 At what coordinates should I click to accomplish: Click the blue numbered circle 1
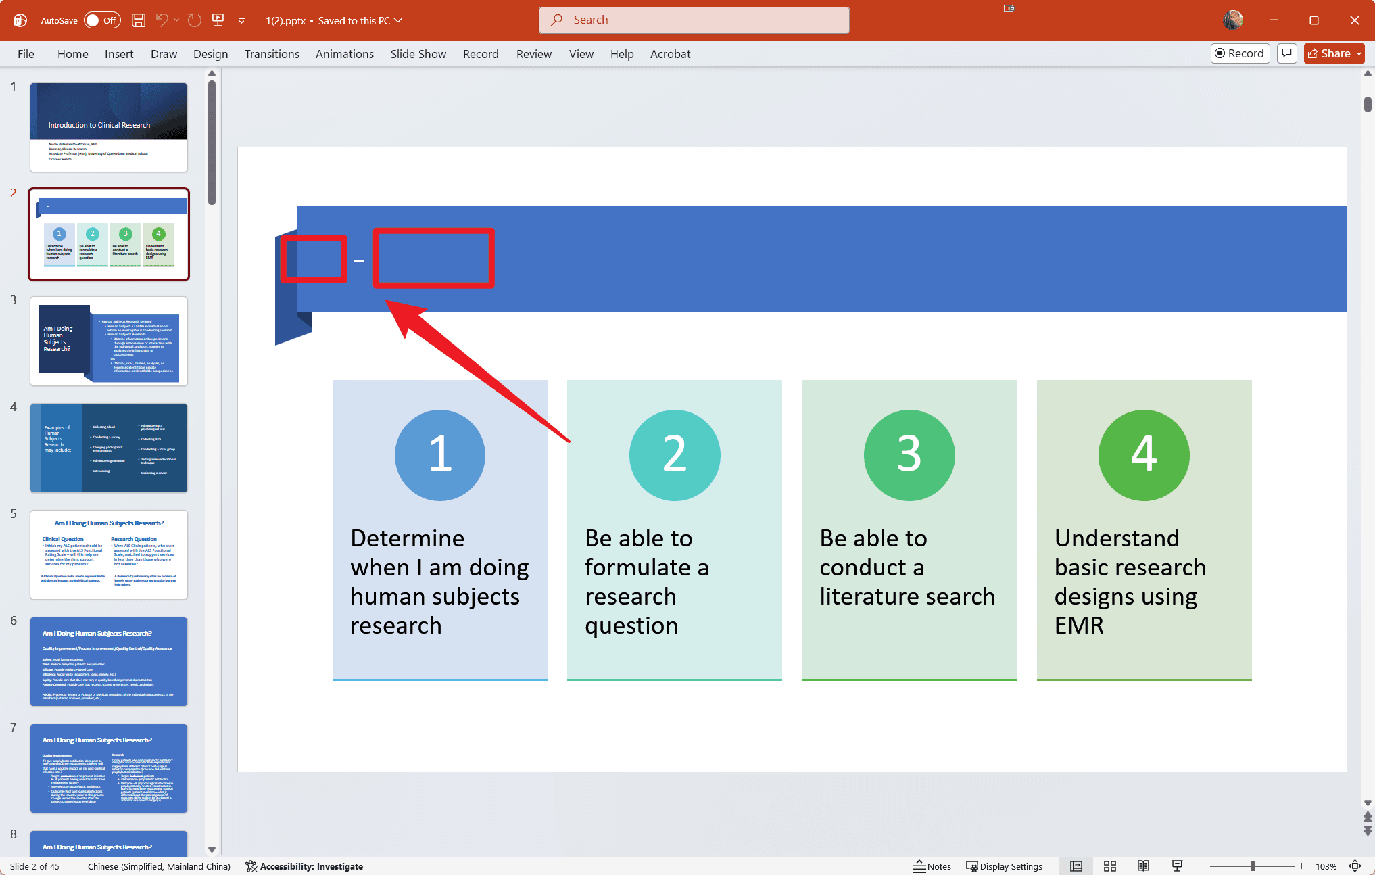coord(440,455)
